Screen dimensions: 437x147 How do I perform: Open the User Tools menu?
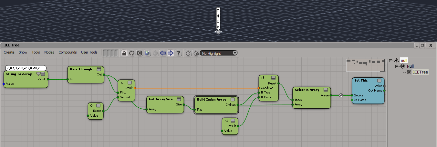click(x=89, y=52)
